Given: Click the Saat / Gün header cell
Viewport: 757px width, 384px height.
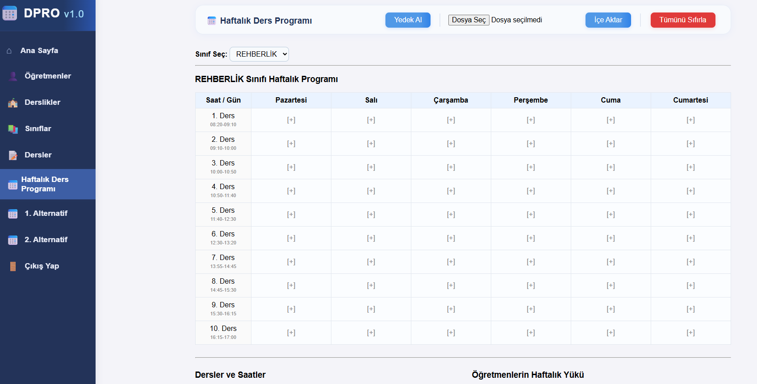Looking at the screenshot, I should click(x=223, y=100).
